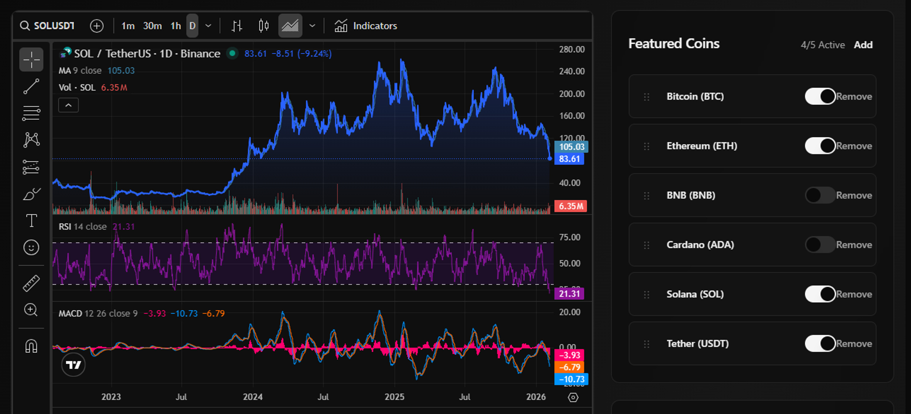
Task: Click the green market status dot
Action: (x=232, y=54)
